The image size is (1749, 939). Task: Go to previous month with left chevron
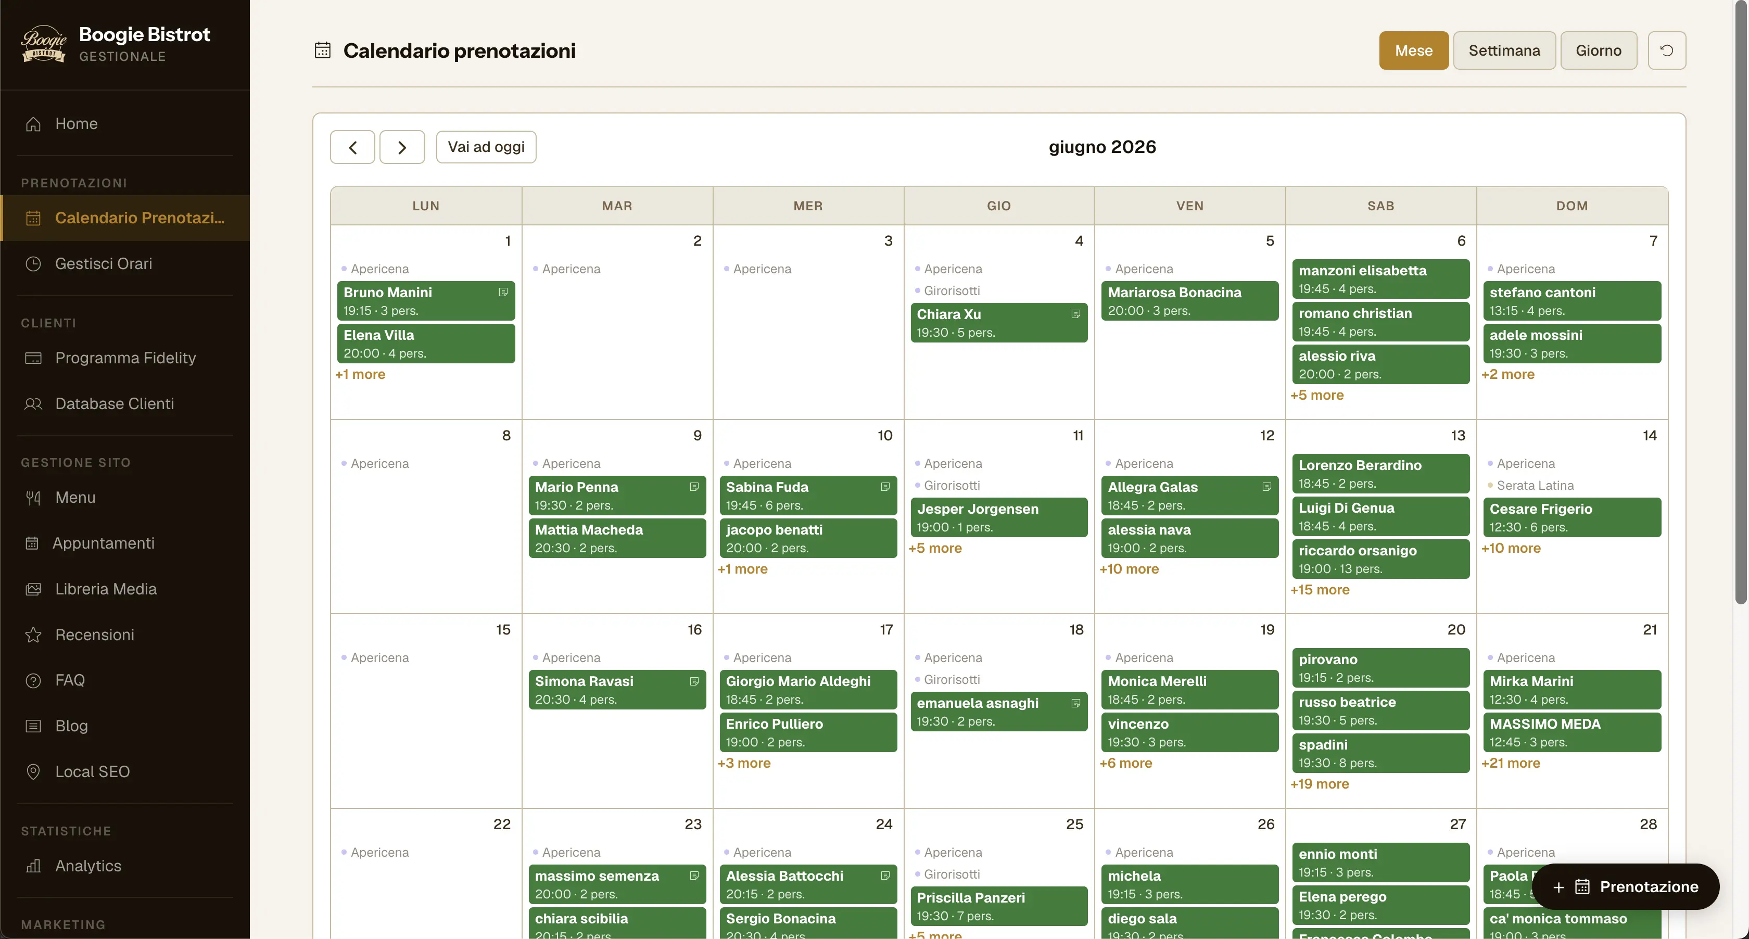(352, 147)
